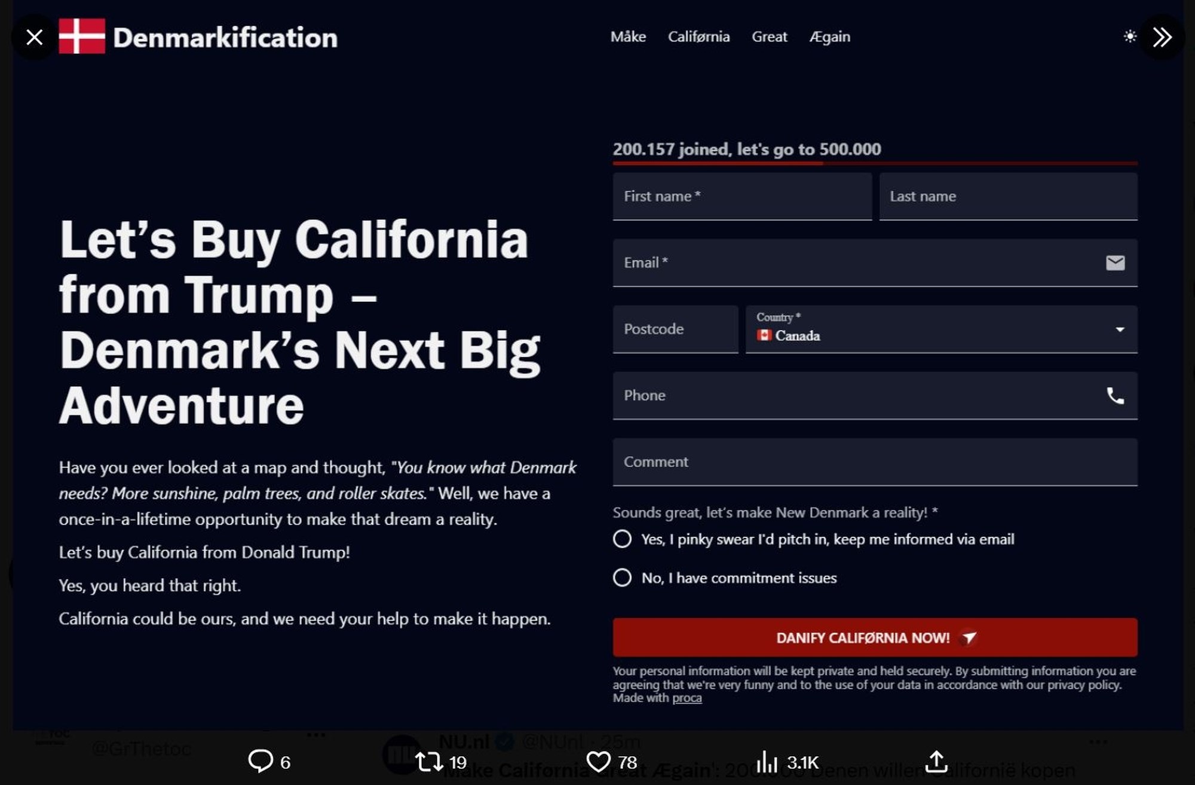The image size is (1195, 785).
Task: Click the signature progress bar
Action: point(875,163)
